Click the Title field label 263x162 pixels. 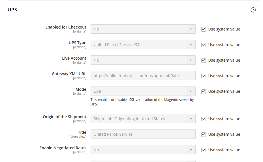tap(82, 132)
